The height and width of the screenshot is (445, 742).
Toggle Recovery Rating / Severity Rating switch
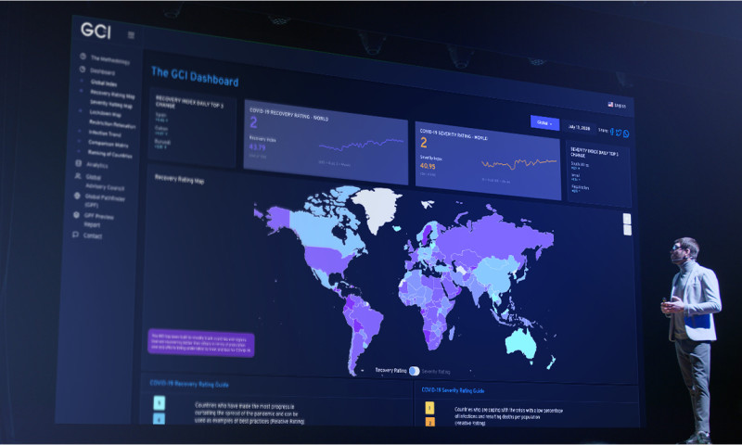point(414,369)
